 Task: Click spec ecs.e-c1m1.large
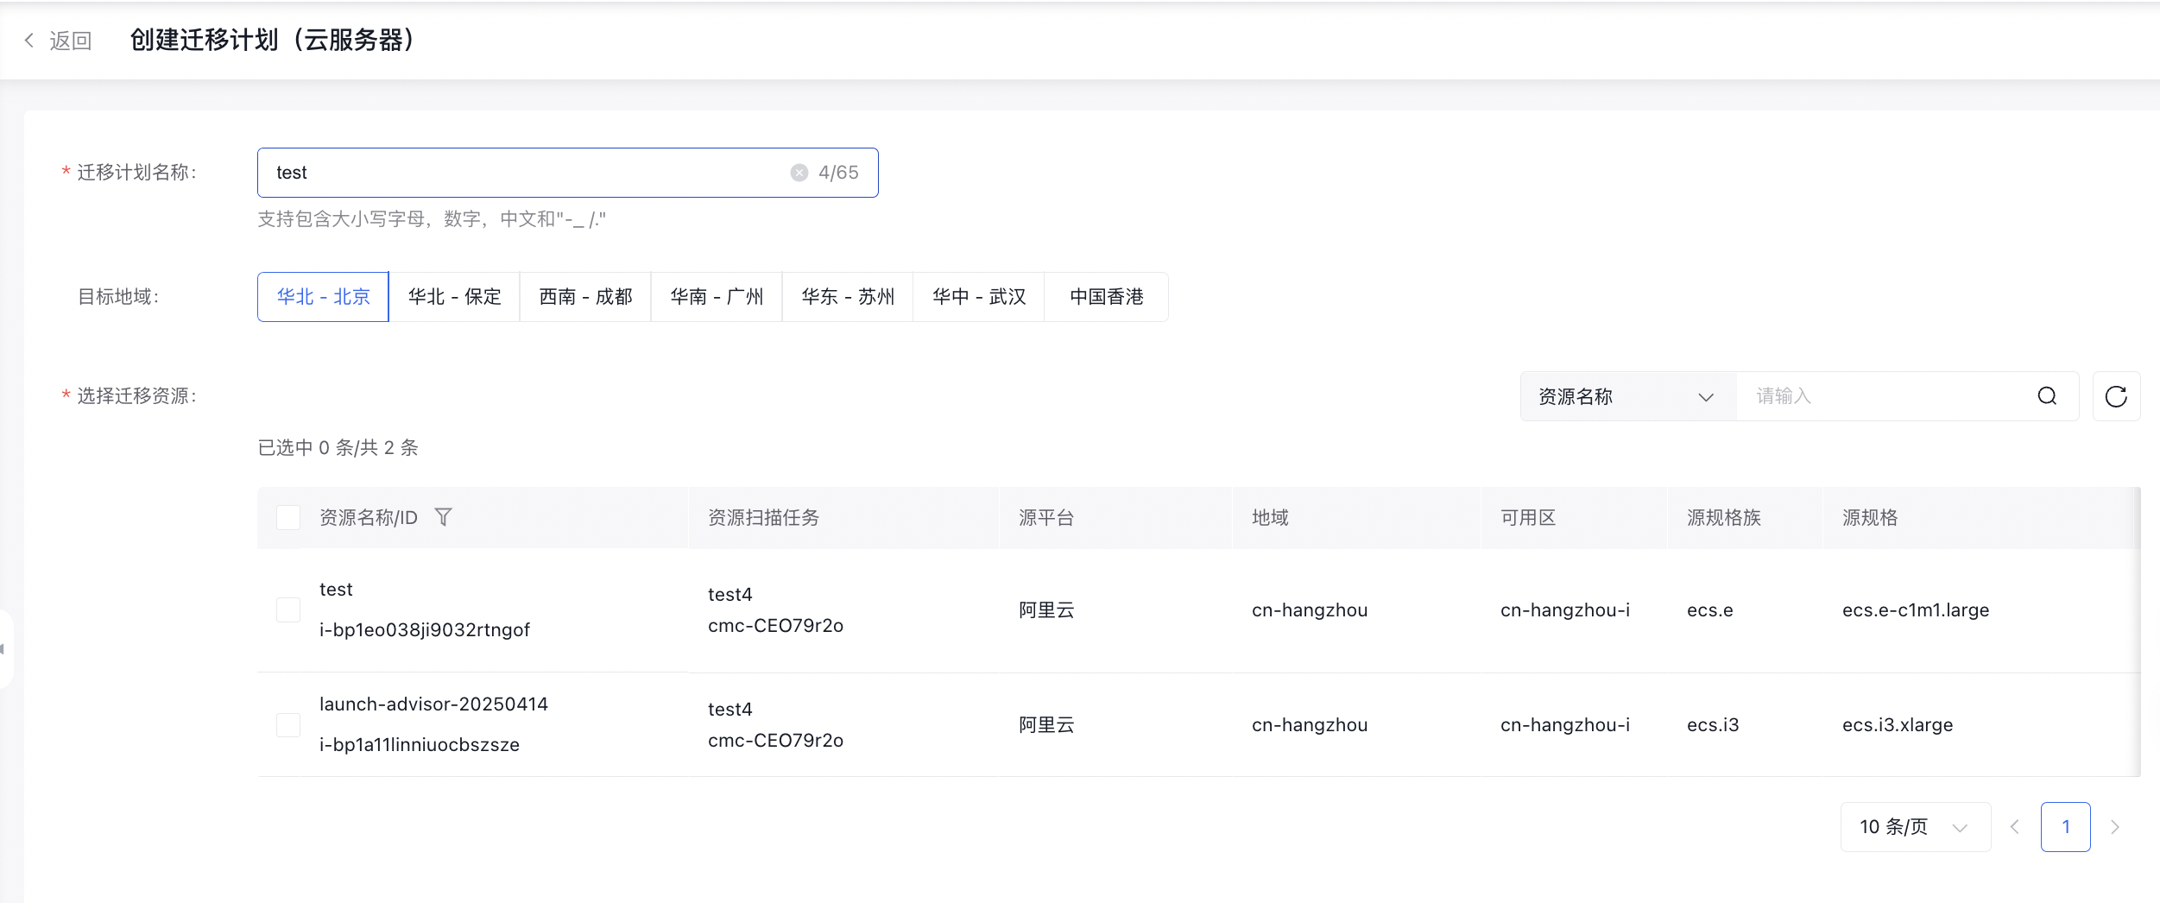(1915, 609)
